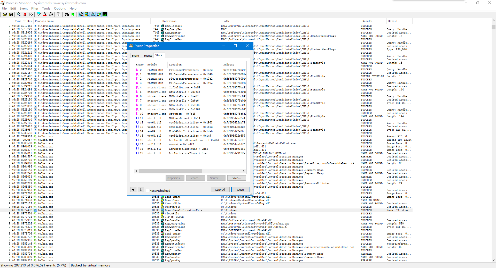This screenshot has height=268, width=496.
Task: Click the stack list scroll-right arrow
Action: 244,171
